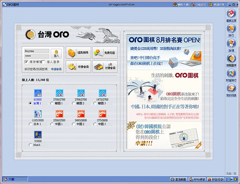Open the treasure chest 道具商城 item shop
240x184 pixels.
click(x=78, y=53)
